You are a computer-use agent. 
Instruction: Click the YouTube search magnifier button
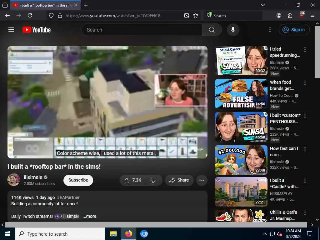212,30
